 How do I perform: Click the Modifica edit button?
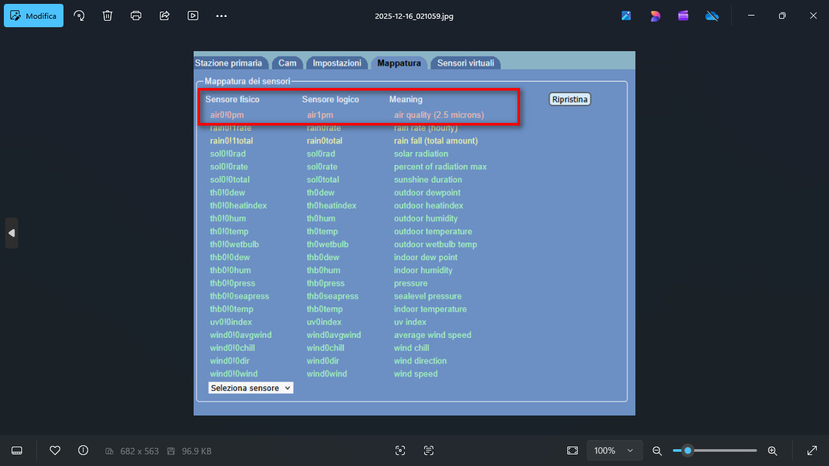[x=34, y=16]
